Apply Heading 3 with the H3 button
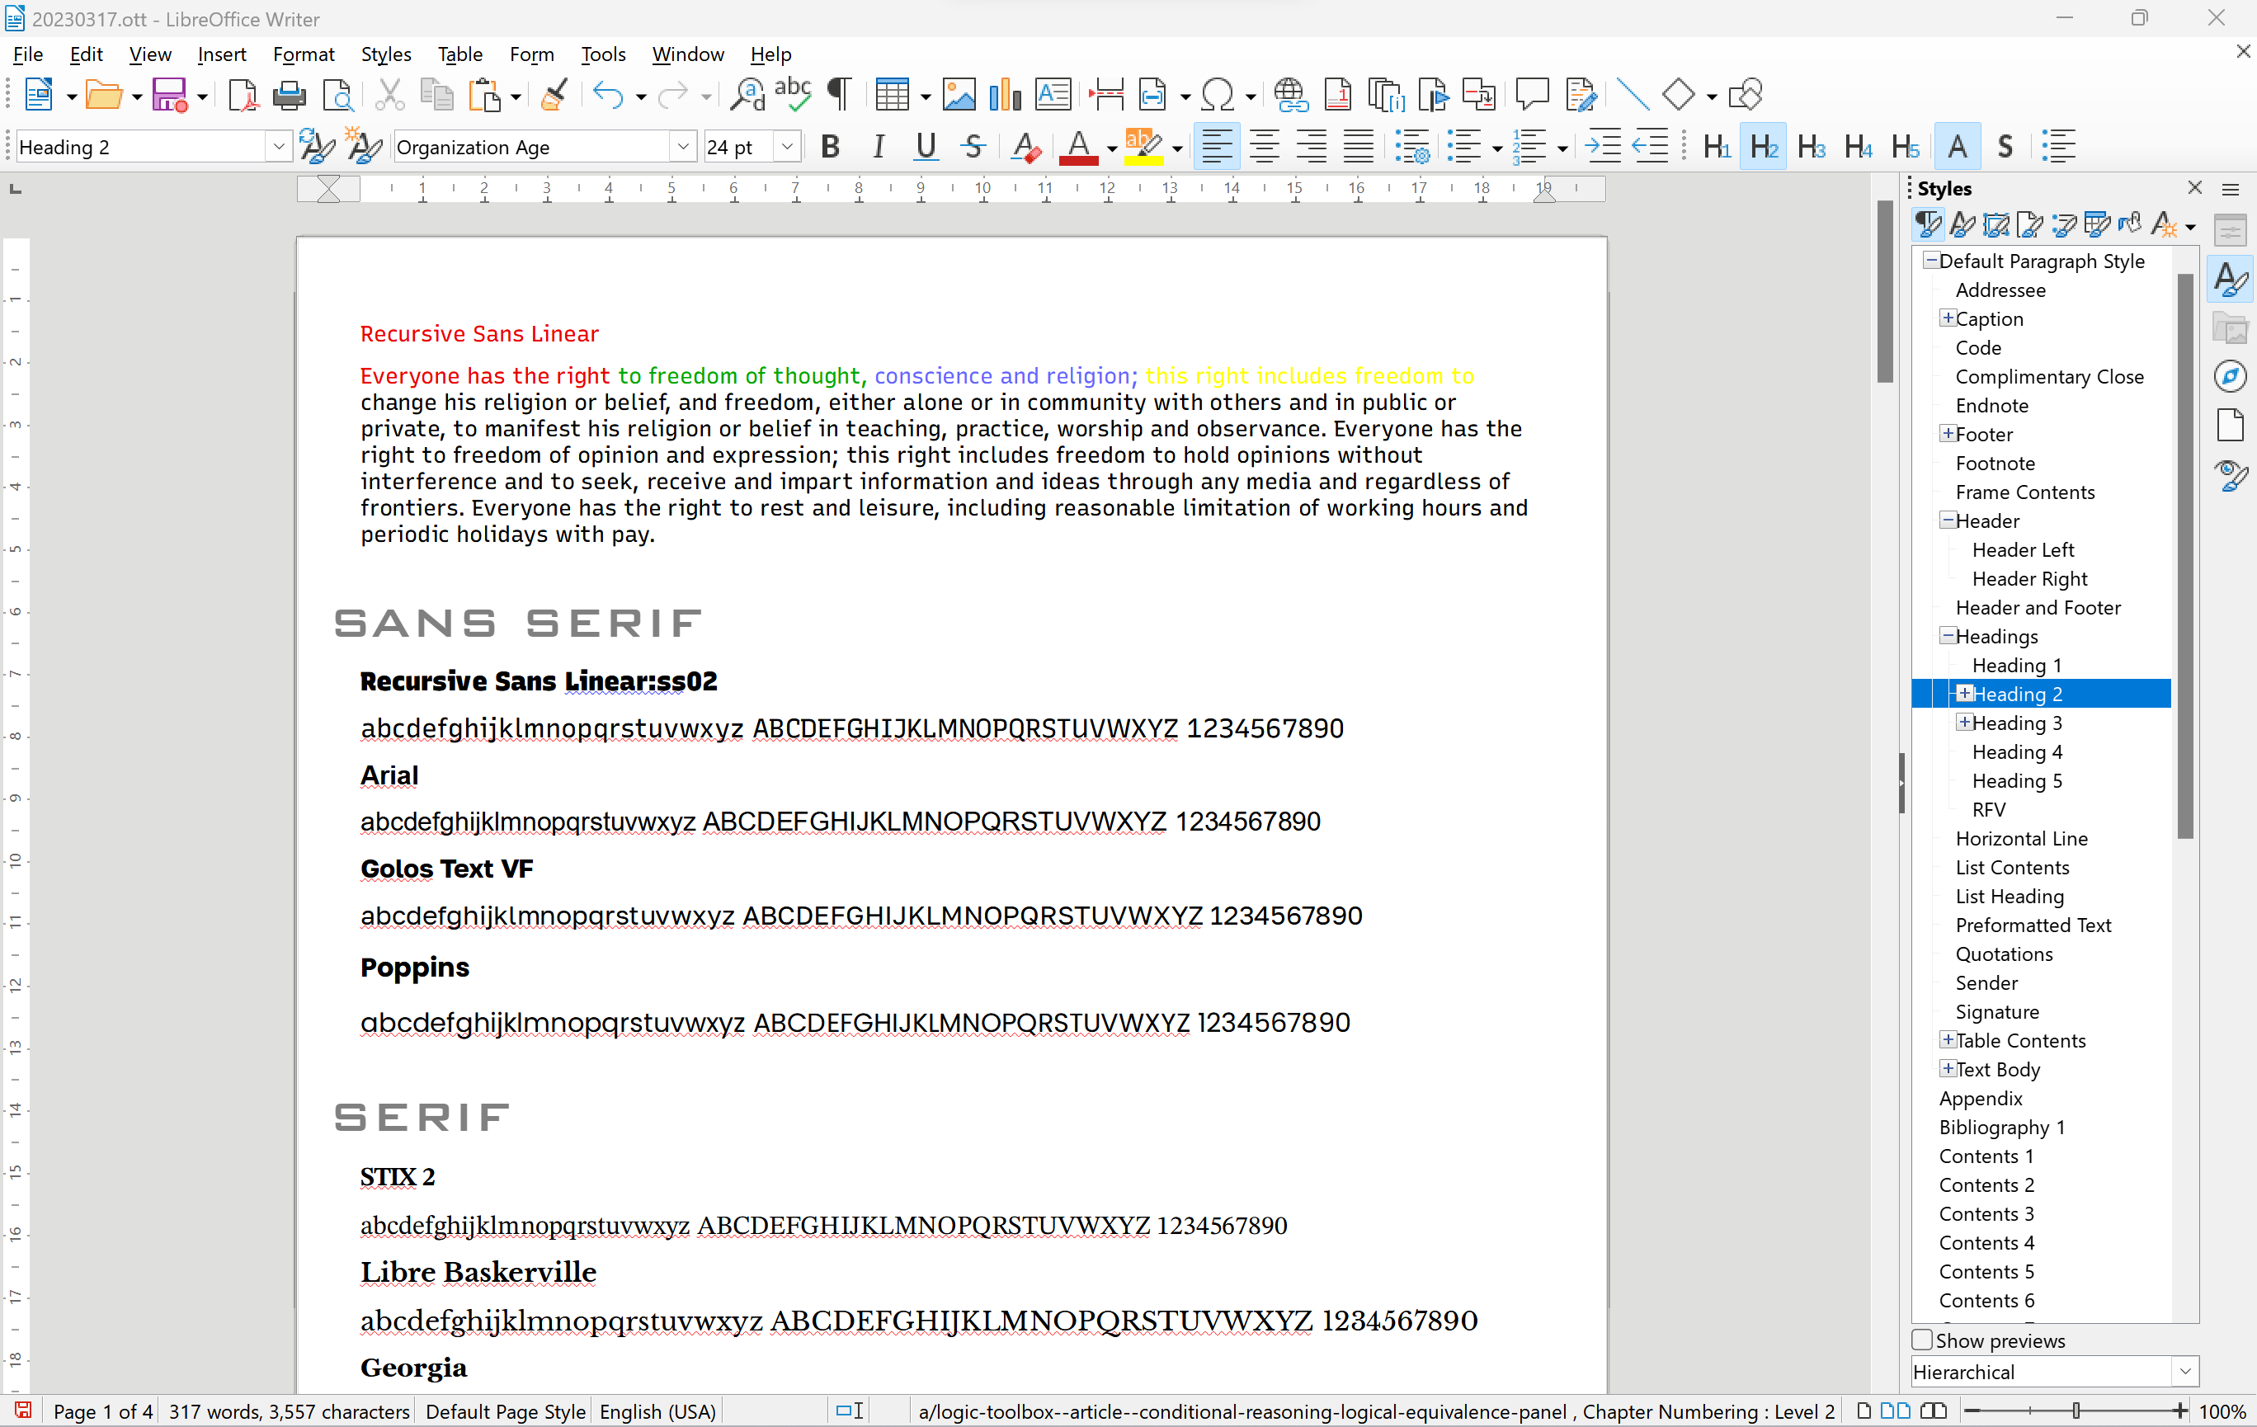 (1811, 146)
